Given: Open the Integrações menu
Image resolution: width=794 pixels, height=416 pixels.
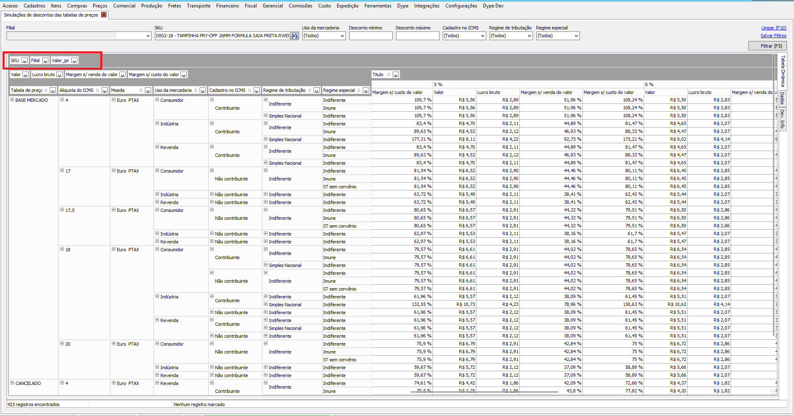Looking at the screenshot, I should point(427,6).
